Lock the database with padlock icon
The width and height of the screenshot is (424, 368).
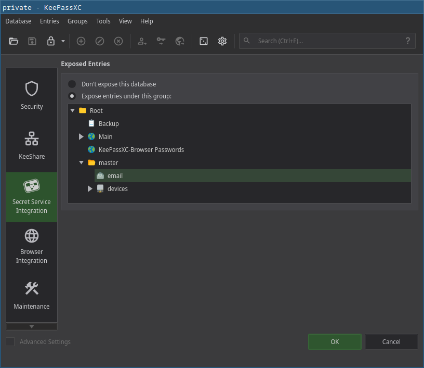click(51, 41)
